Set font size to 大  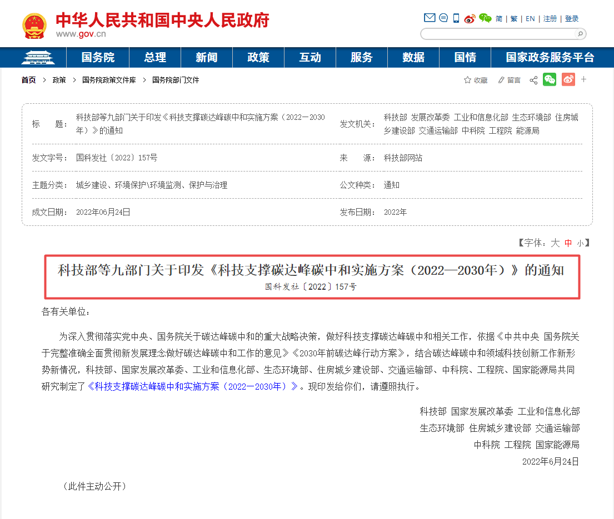[x=555, y=243]
